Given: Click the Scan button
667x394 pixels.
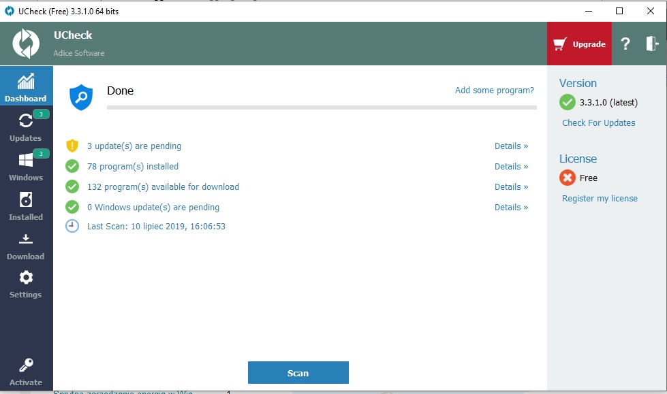Looking at the screenshot, I should [298, 373].
